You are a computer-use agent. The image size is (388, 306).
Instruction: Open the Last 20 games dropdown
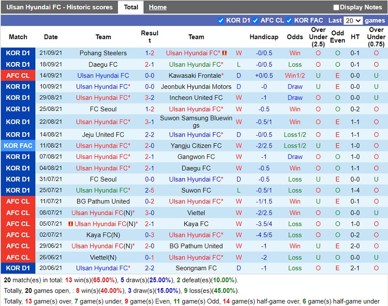353,20
